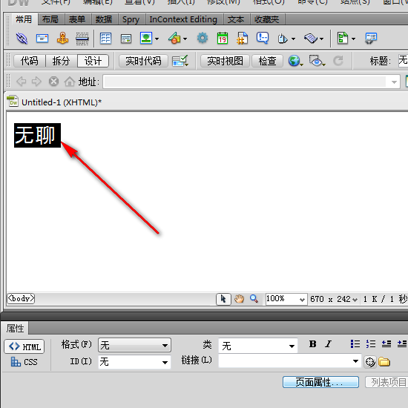Screen dimensions: 408x408
Task: Click Server-Side Include icon
Action: coord(242,39)
